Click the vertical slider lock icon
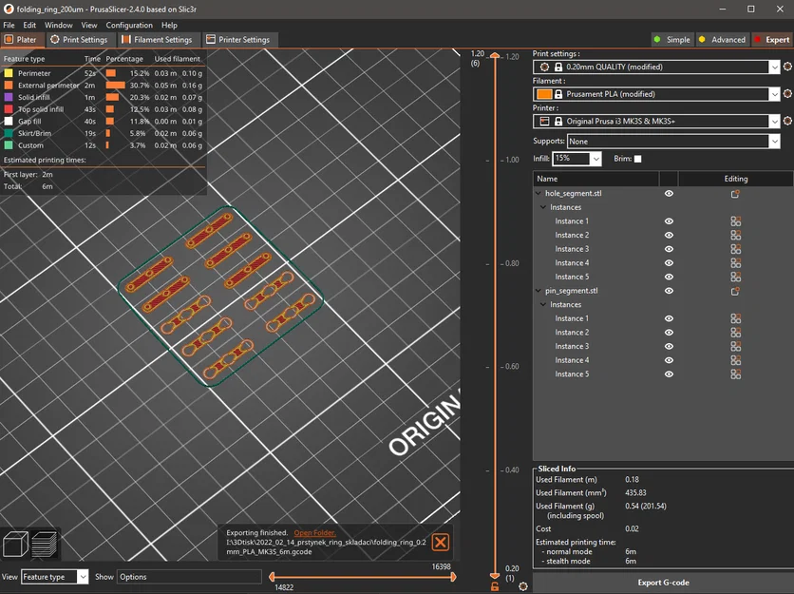 tap(494, 586)
